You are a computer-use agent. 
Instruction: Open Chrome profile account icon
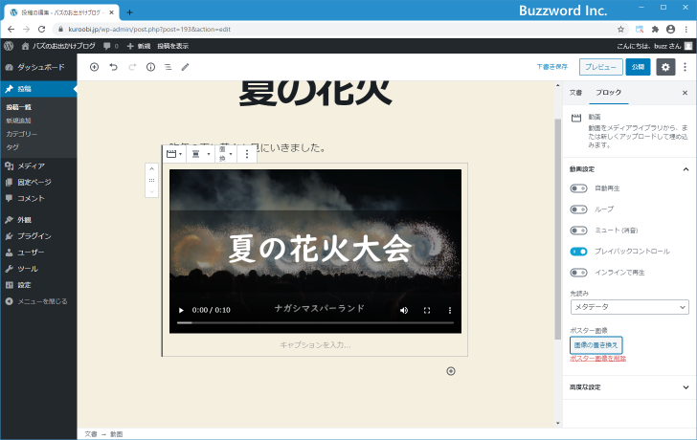coord(671,30)
